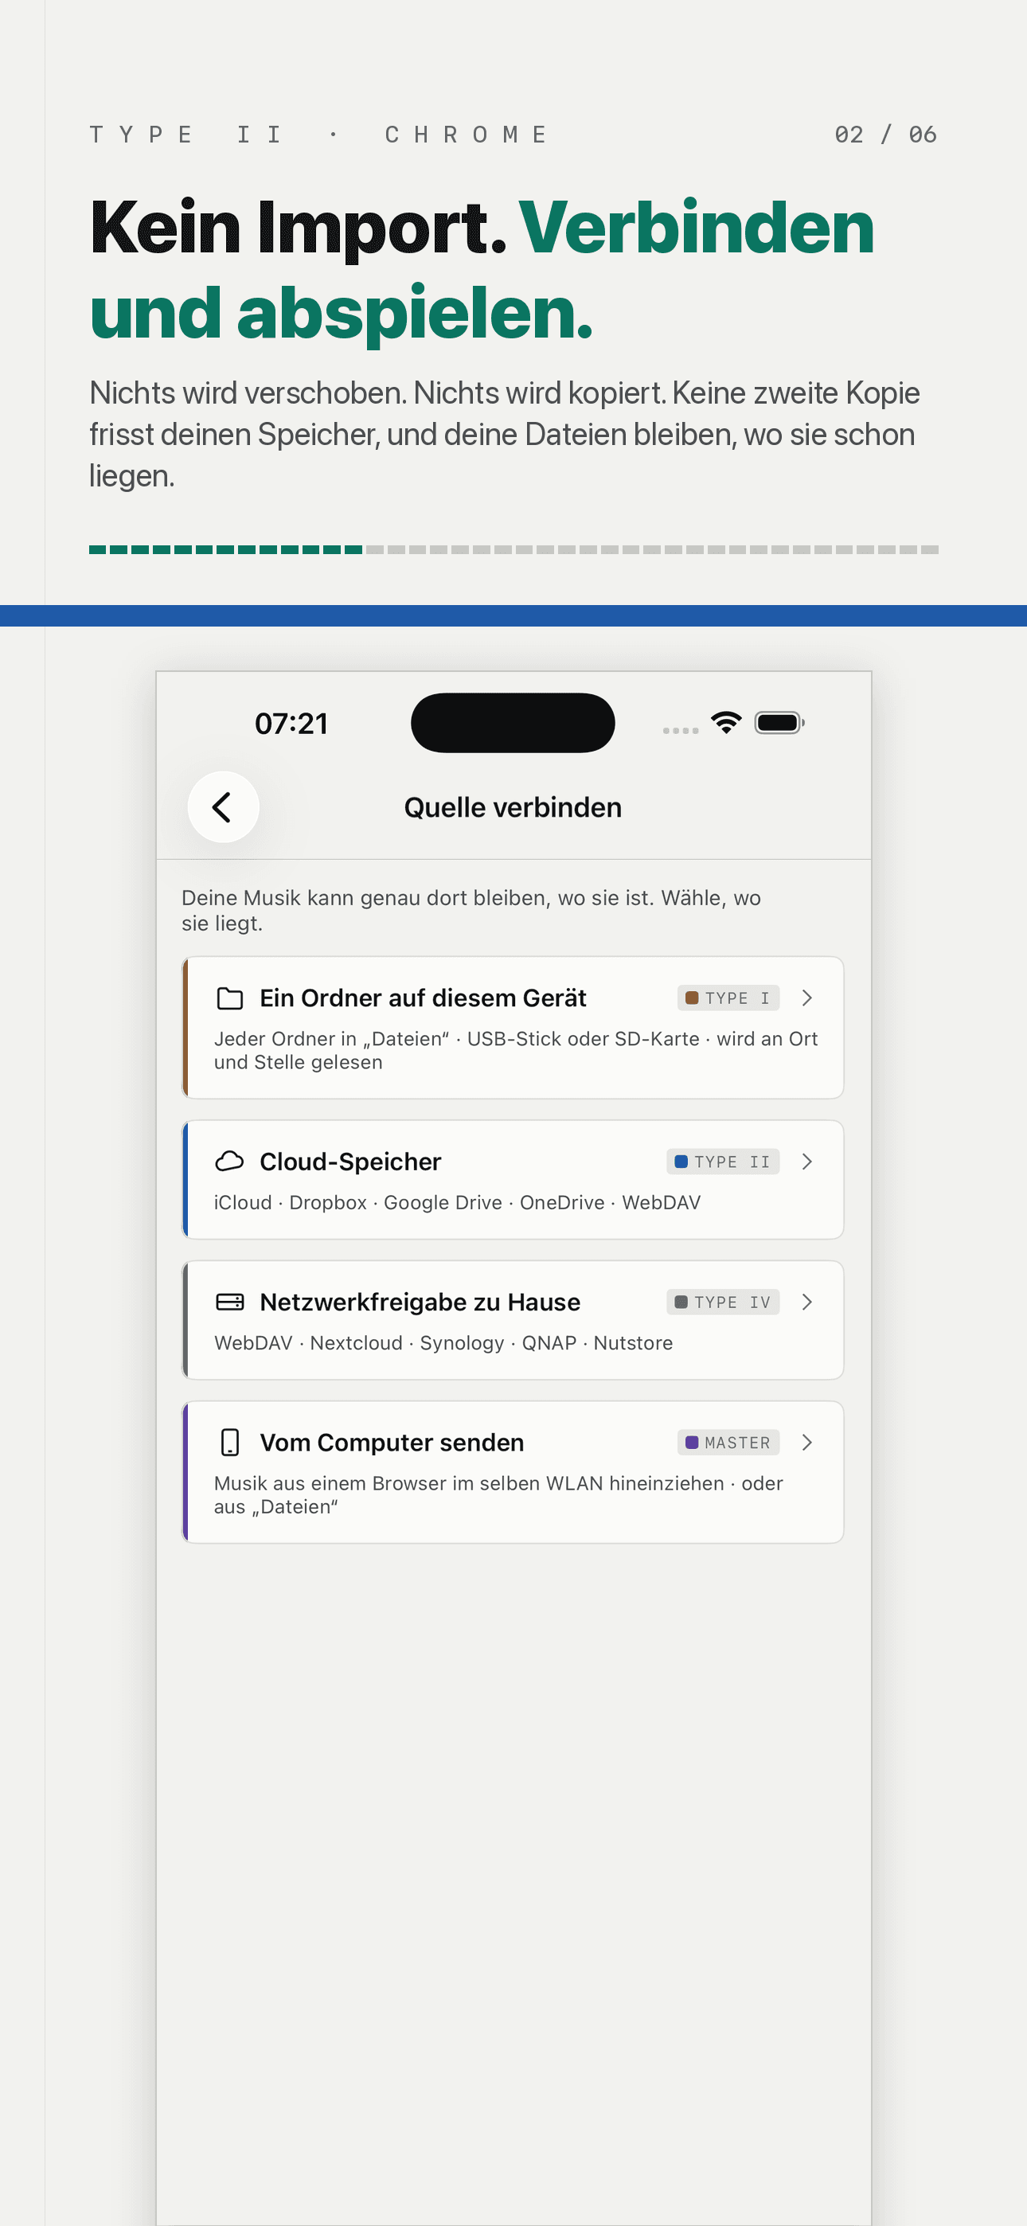Open Cloud-Speicher source title
Viewport: 1027px width, 2226px height.
(350, 1162)
